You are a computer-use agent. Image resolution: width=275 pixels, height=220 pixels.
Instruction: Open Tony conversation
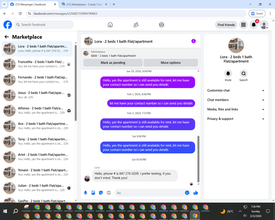[x=37, y=141]
